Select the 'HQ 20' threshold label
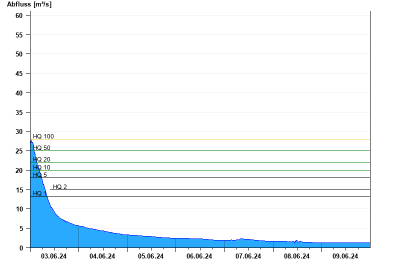The image size is (400, 275). tap(41, 159)
